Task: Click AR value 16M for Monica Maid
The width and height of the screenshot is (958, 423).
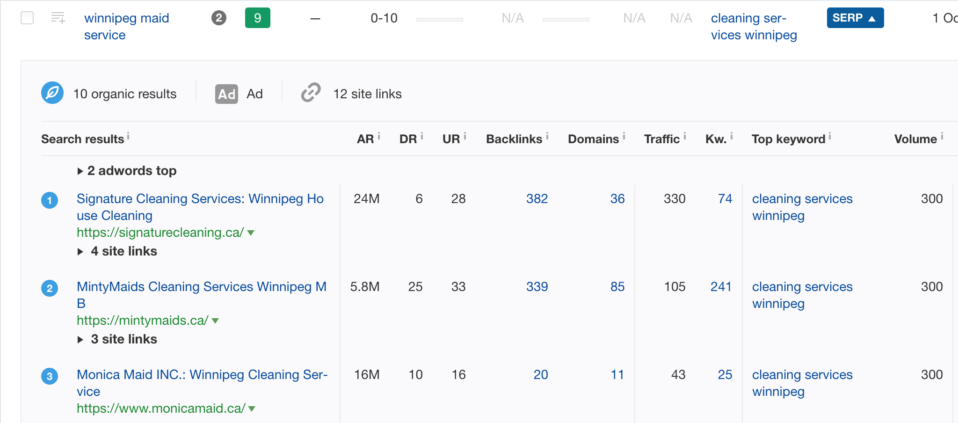Action: point(367,375)
